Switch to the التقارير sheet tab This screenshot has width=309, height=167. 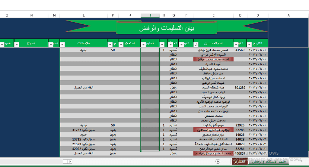pyautogui.click(x=239, y=162)
